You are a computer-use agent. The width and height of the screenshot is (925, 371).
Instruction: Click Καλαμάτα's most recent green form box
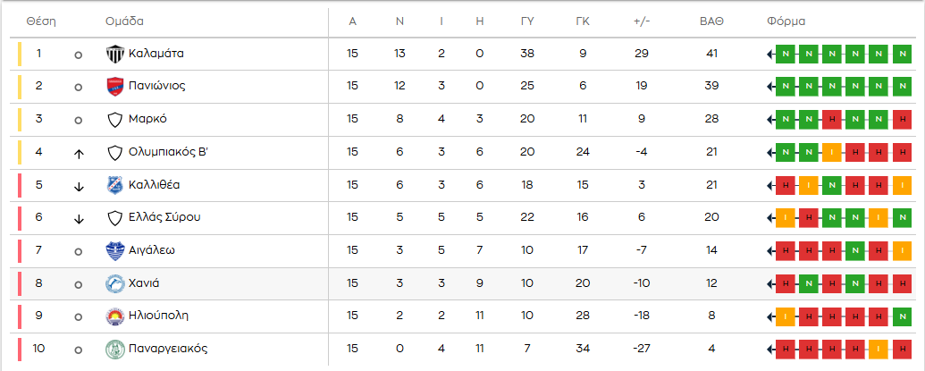(x=786, y=55)
